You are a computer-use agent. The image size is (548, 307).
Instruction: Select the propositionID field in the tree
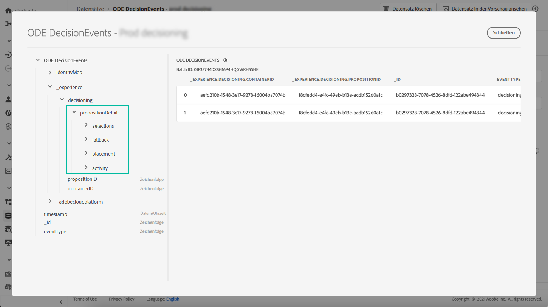[x=82, y=179]
